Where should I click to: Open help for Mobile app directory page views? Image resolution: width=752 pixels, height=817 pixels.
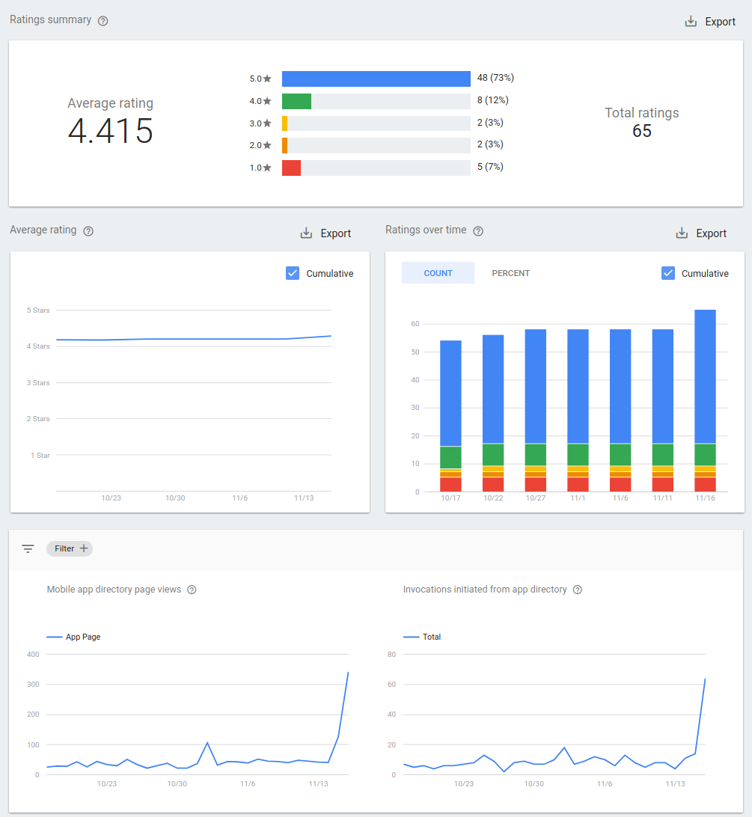click(192, 590)
